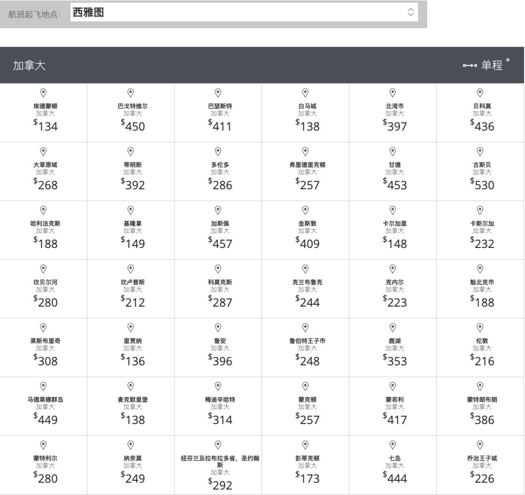Click the location pin above 巴瑟斯特
Viewport: 525px width, 495px height.
click(x=218, y=93)
